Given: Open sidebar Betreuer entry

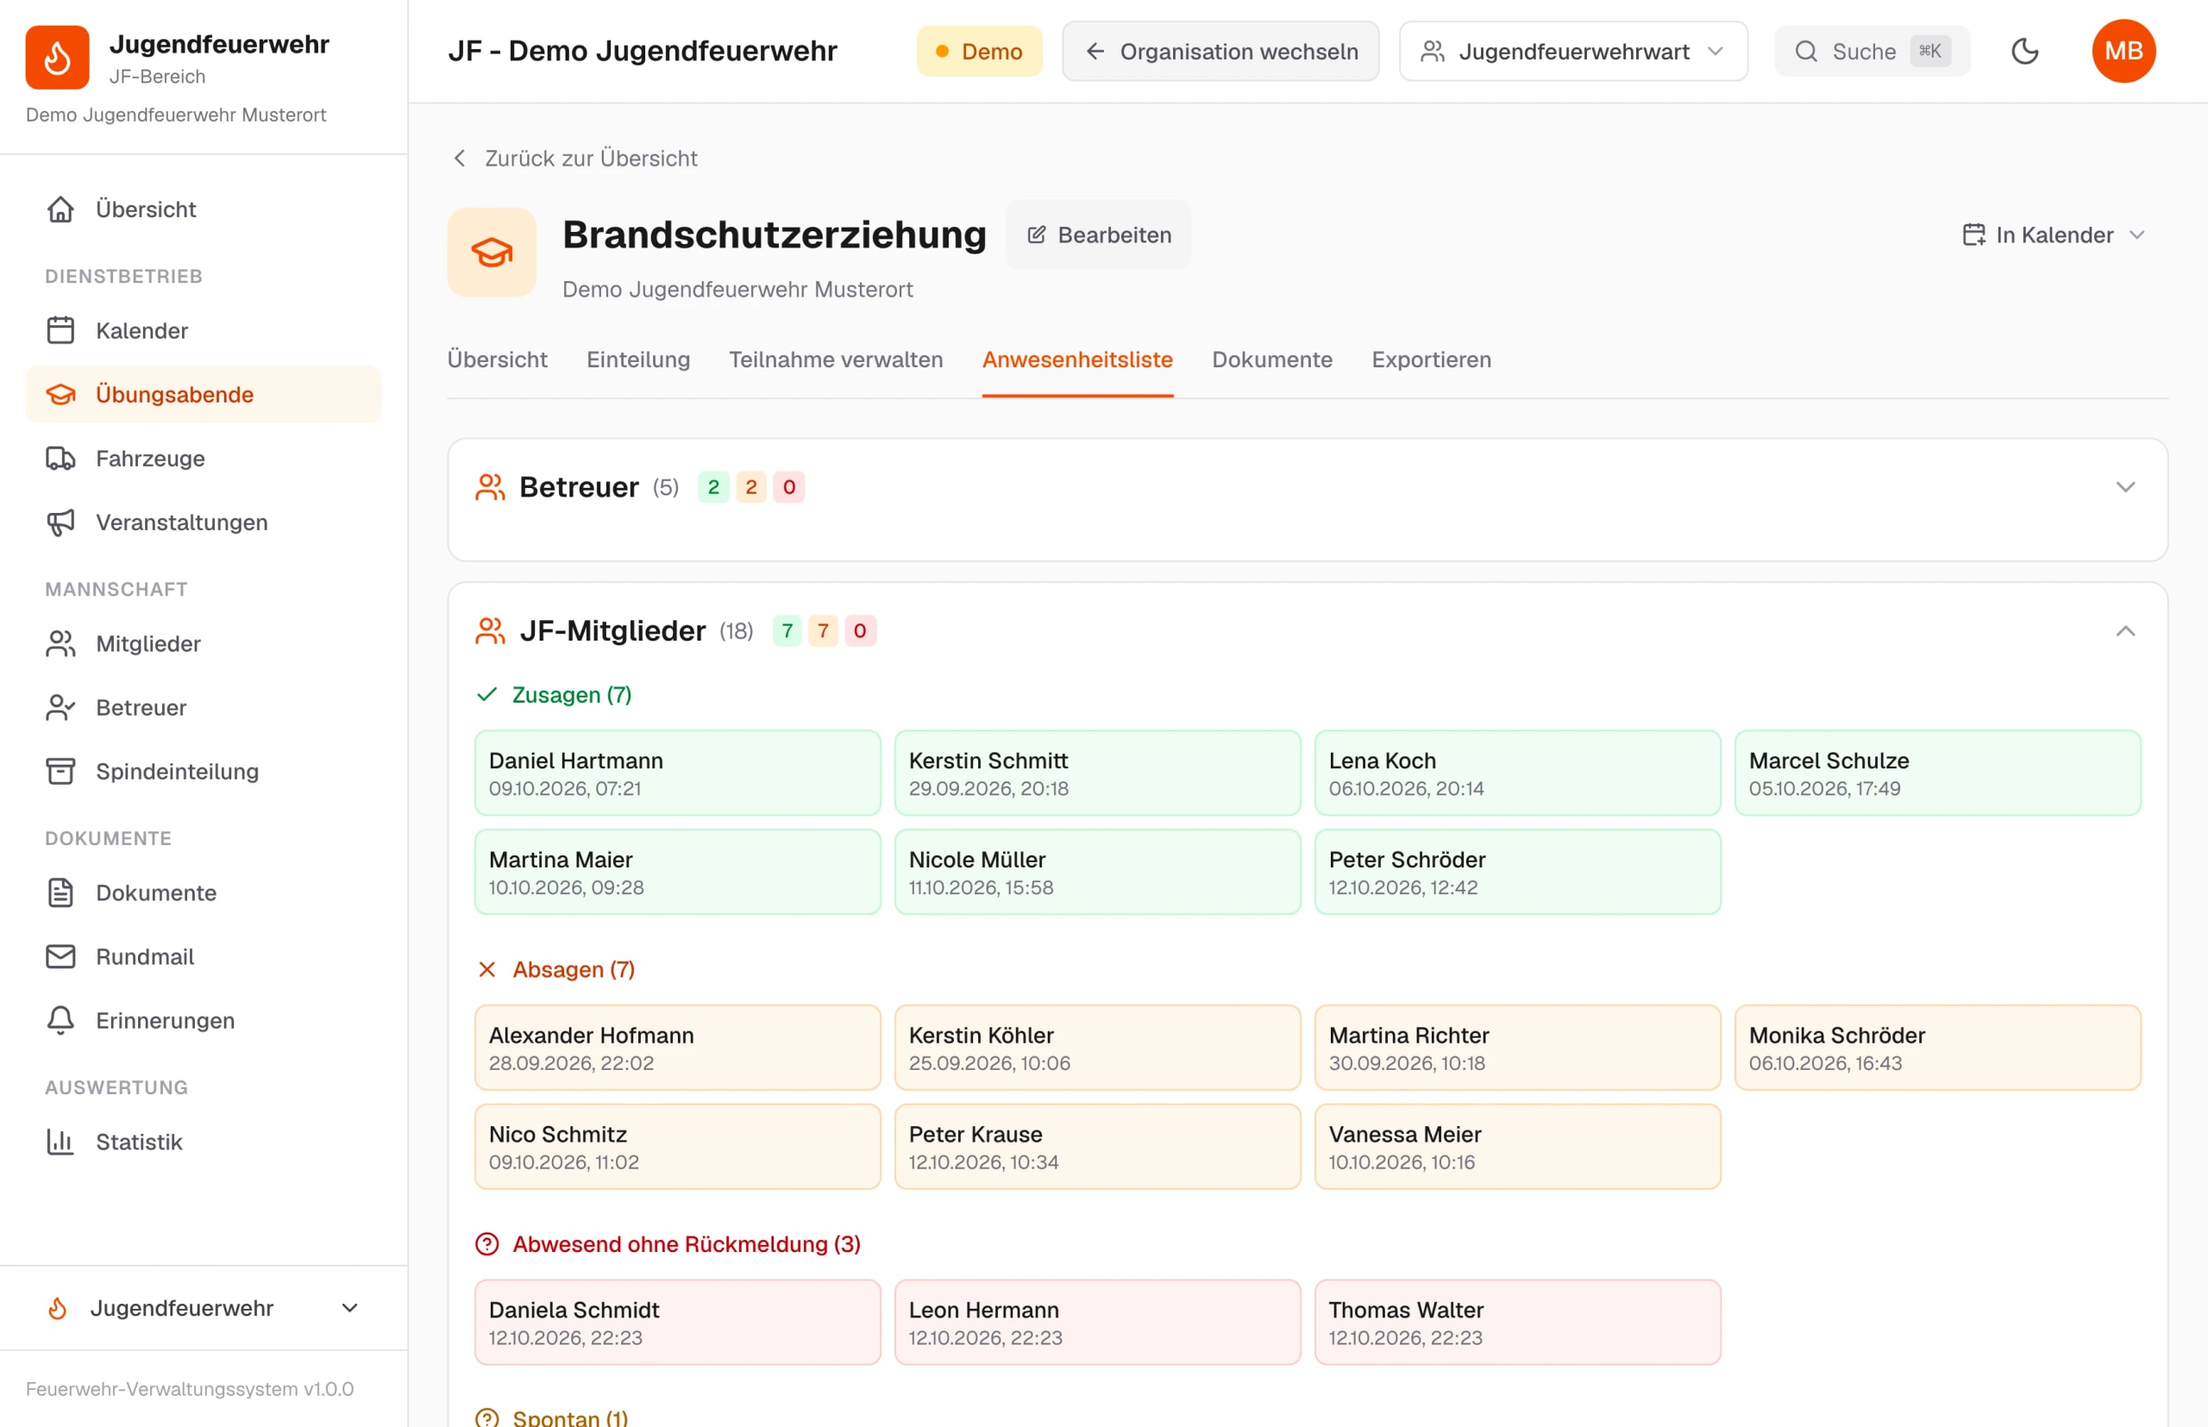Looking at the screenshot, I should pyautogui.click(x=203, y=708).
